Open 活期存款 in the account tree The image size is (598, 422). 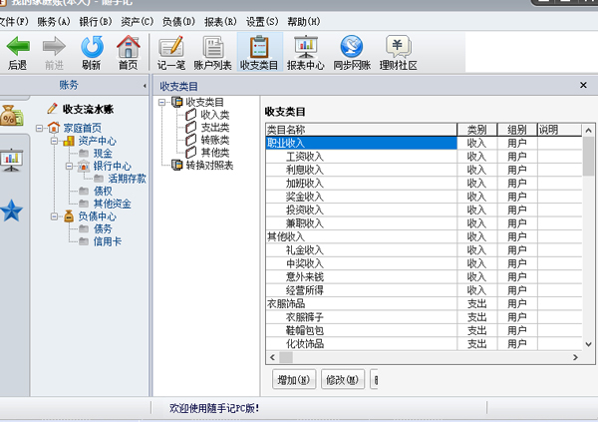coord(128,179)
